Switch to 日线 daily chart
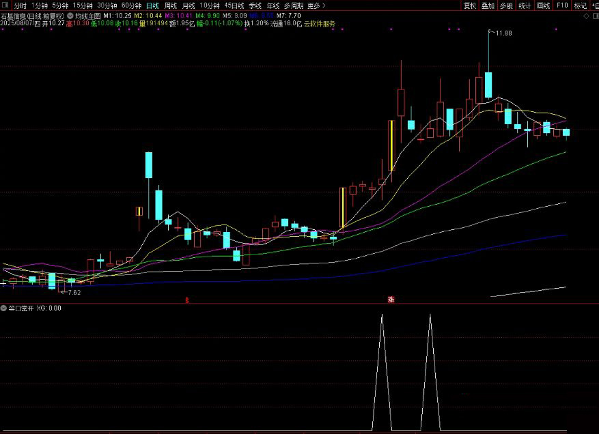599x434 pixels. 152,5
